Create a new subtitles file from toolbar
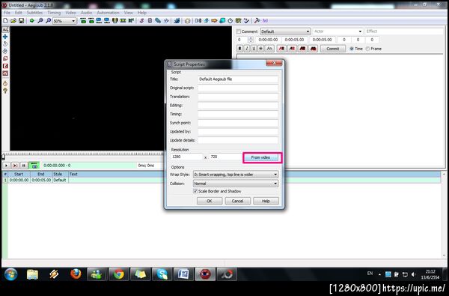 (x=5, y=21)
